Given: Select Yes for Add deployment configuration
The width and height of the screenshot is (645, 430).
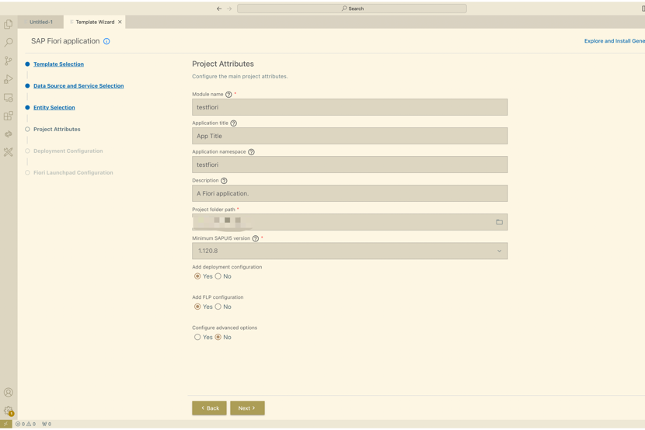Looking at the screenshot, I should 197,276.
